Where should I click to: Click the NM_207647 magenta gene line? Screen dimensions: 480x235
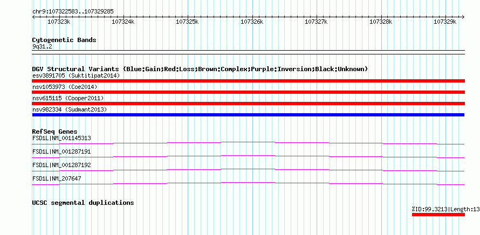coord(248,183)
